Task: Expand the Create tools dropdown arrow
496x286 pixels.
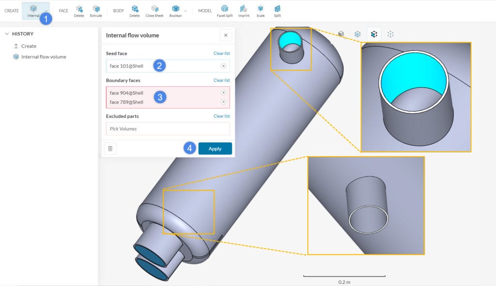Action: (46, 11)
